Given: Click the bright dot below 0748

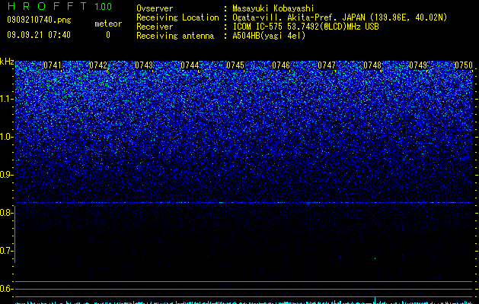Looking at the screenshot, I should [375, 258].
